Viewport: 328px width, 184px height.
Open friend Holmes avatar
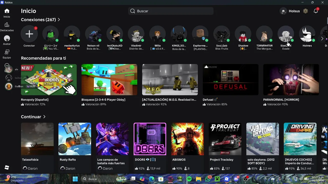click(307, 34)
